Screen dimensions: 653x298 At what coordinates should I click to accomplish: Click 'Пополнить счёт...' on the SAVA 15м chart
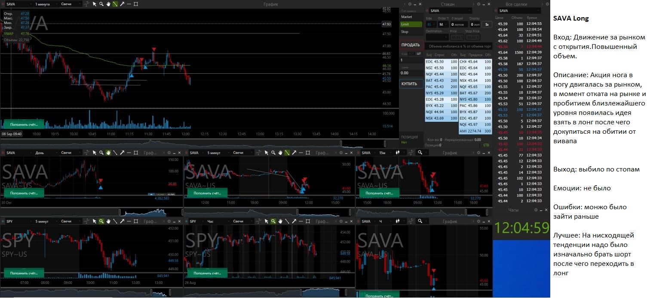[x=379, y=193]
